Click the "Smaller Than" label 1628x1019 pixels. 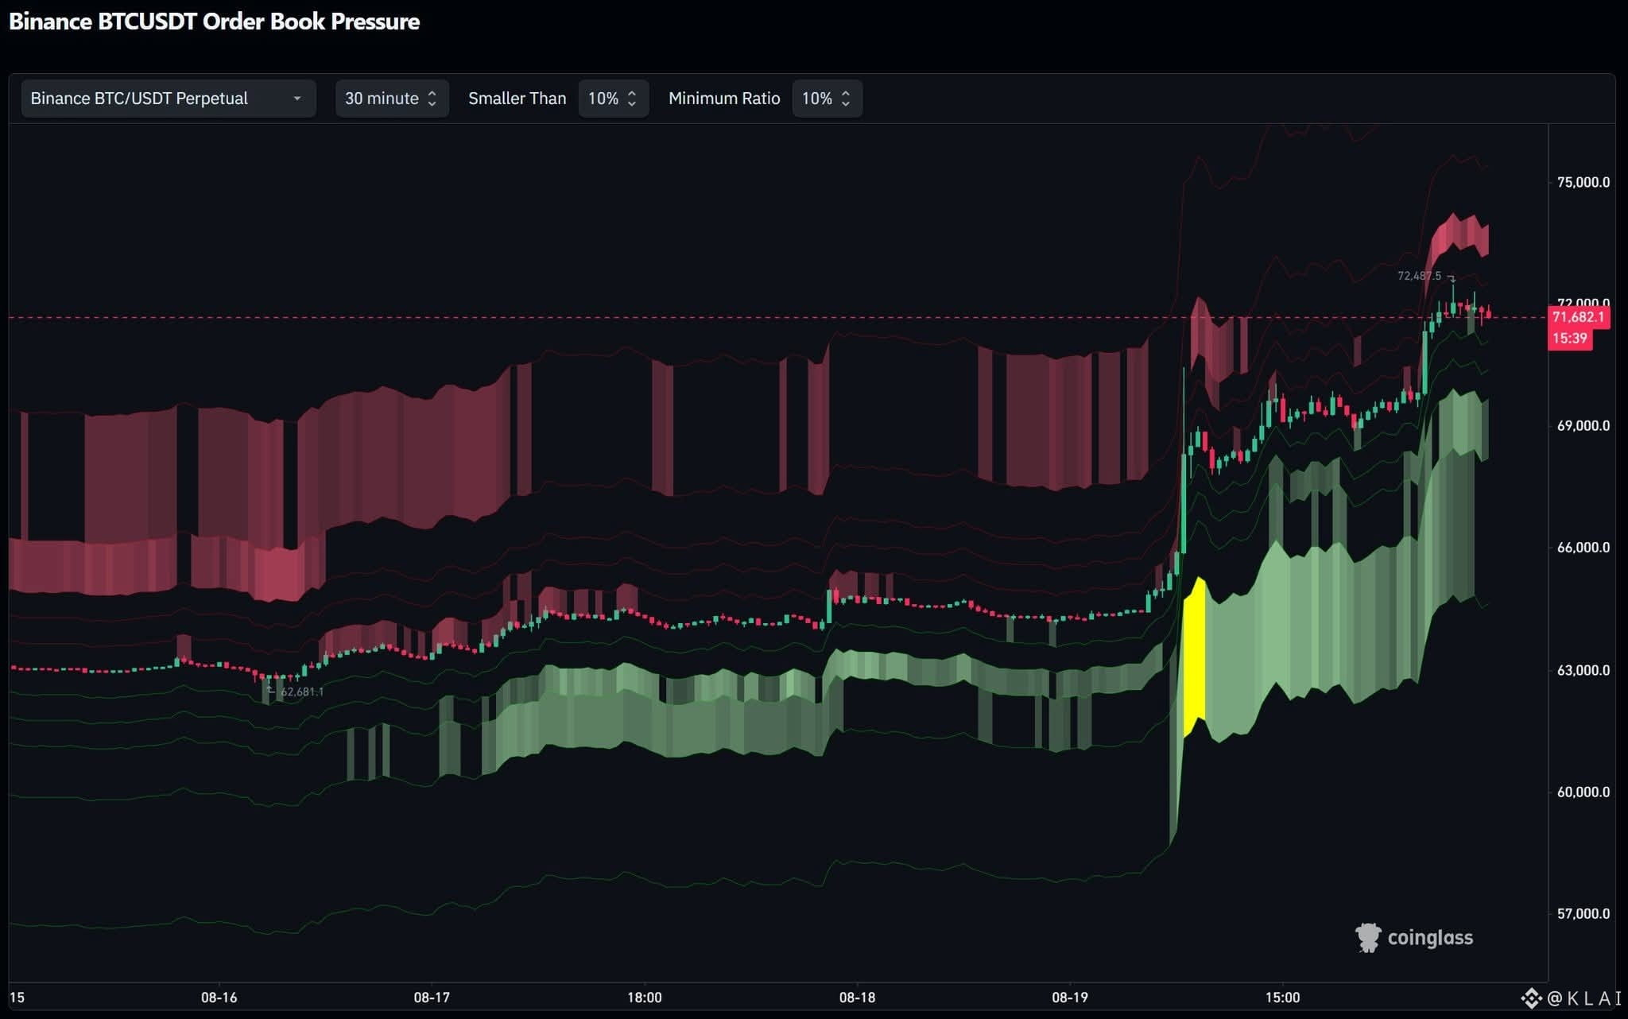point(517,99)
